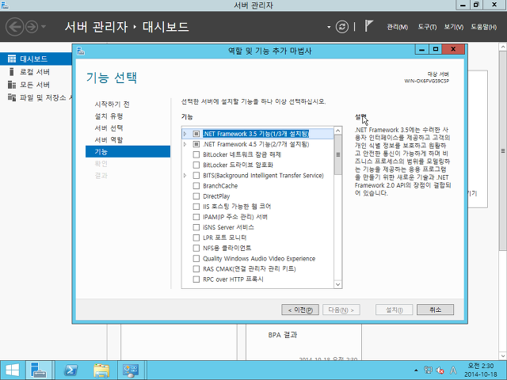This screenshot has width=507, height=380.
Task: Open the 보기(V) menu
Action: (454, 27)
